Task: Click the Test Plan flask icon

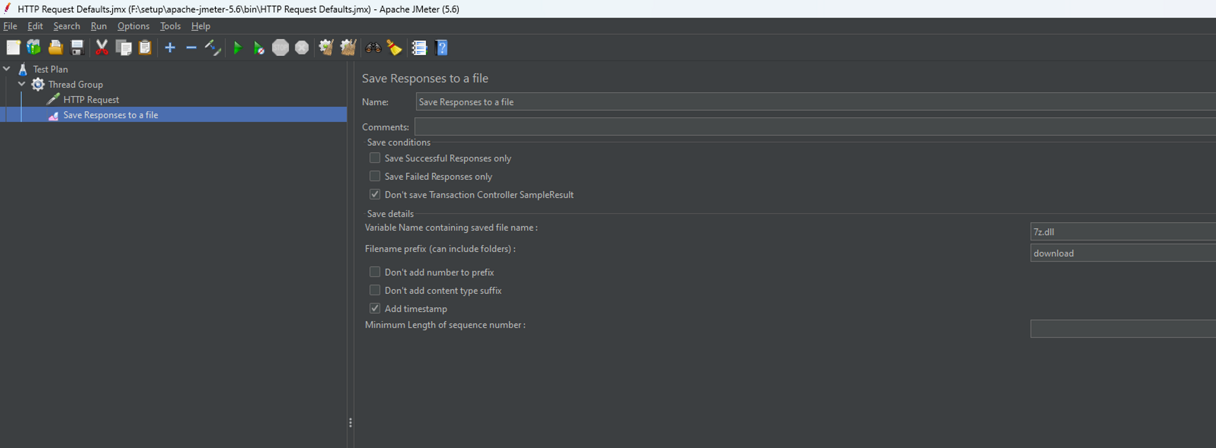Action: tap(22, 69)
